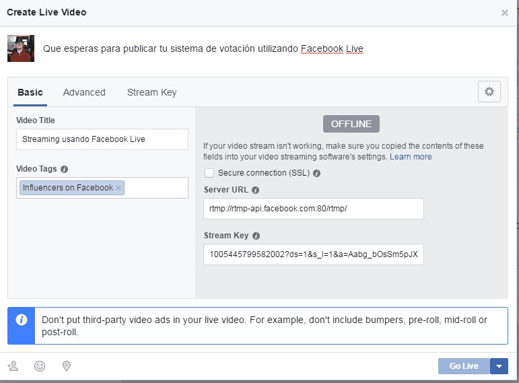
Task: Click the Stream Key help icon
Action: tap(256, 236)
